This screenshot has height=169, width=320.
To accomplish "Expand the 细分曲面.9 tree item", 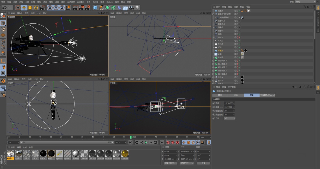I will [x=213, y=64].
